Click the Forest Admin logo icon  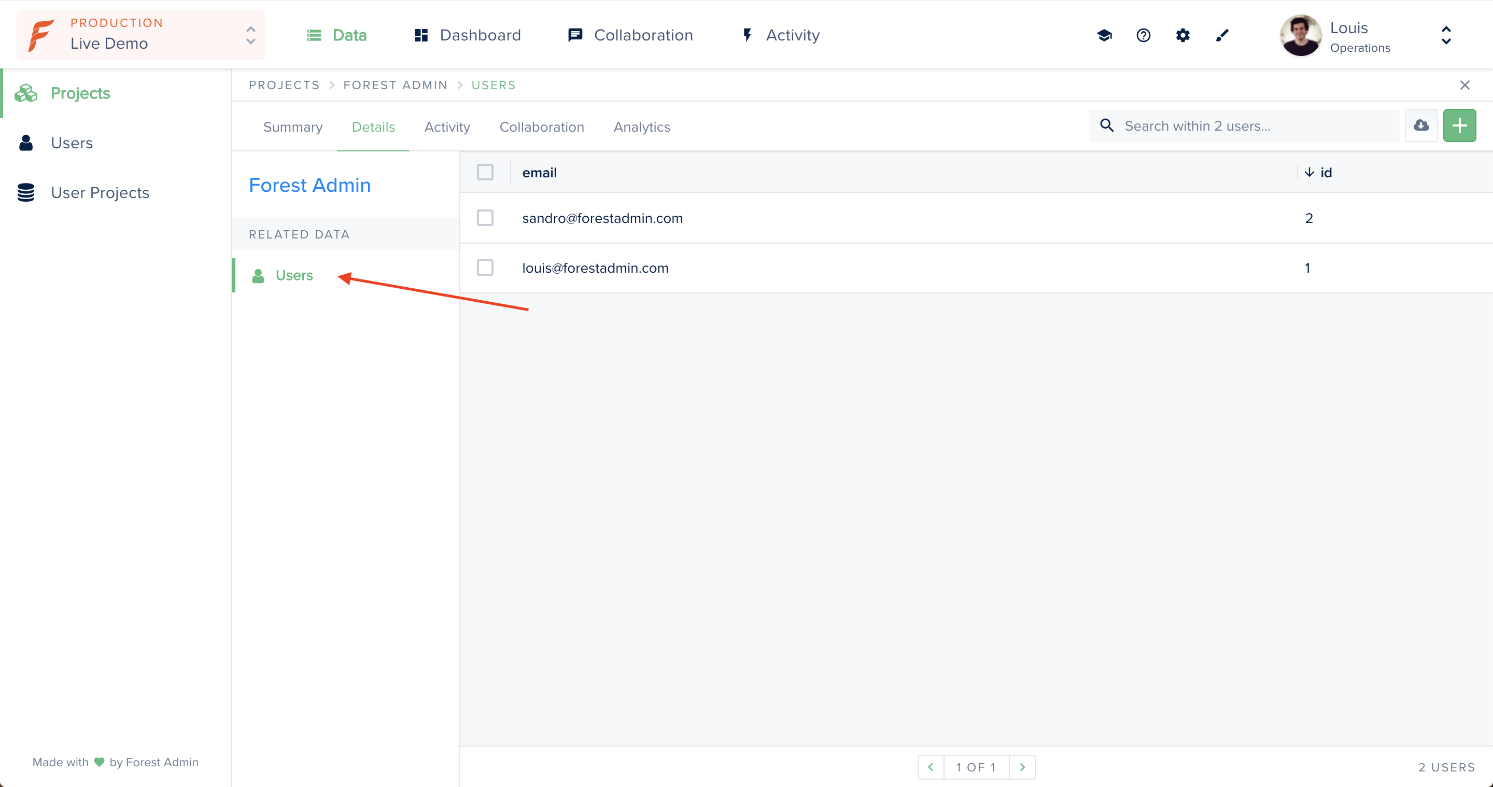pos(41,35)
